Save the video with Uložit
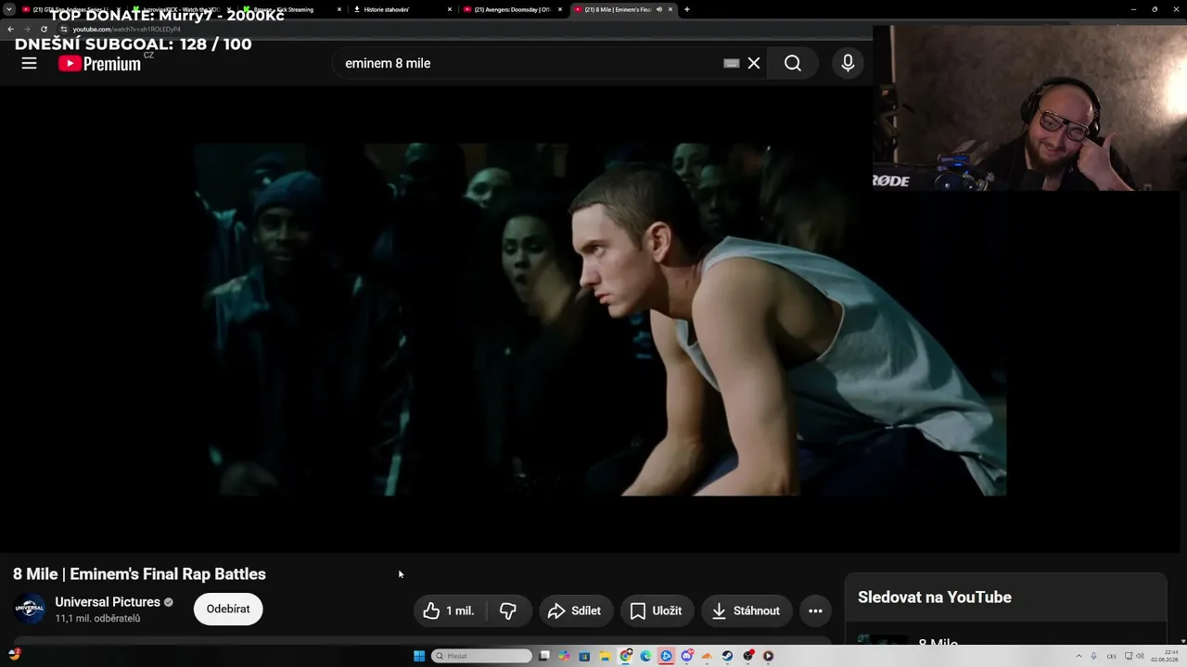This screenshot has height=667, width=1187. [x=657, y=610]
